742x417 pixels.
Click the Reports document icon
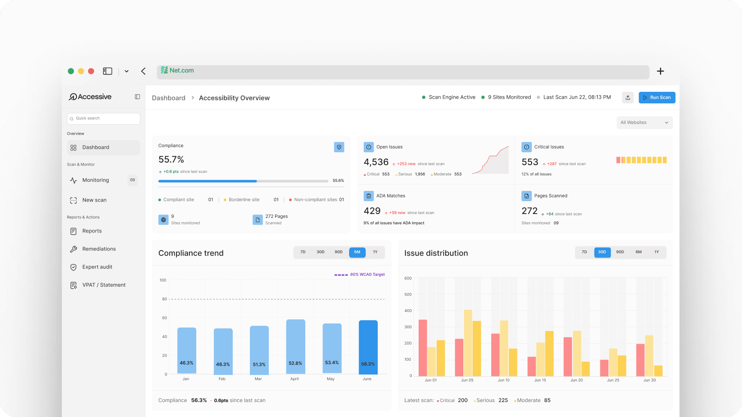[x=73, y=231]
